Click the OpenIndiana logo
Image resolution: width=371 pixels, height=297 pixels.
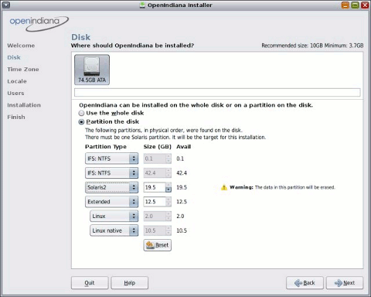coord(39,23)
